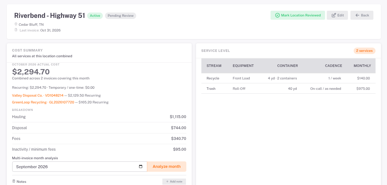
Task: Click the Analyze month button
Action: (167, 166)
